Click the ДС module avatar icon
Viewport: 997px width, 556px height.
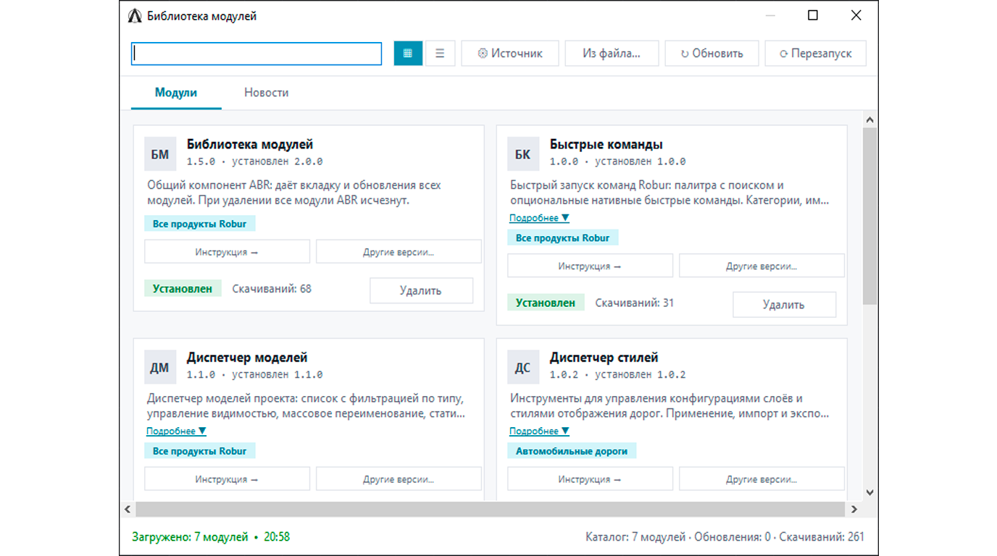tap(522, 367)
